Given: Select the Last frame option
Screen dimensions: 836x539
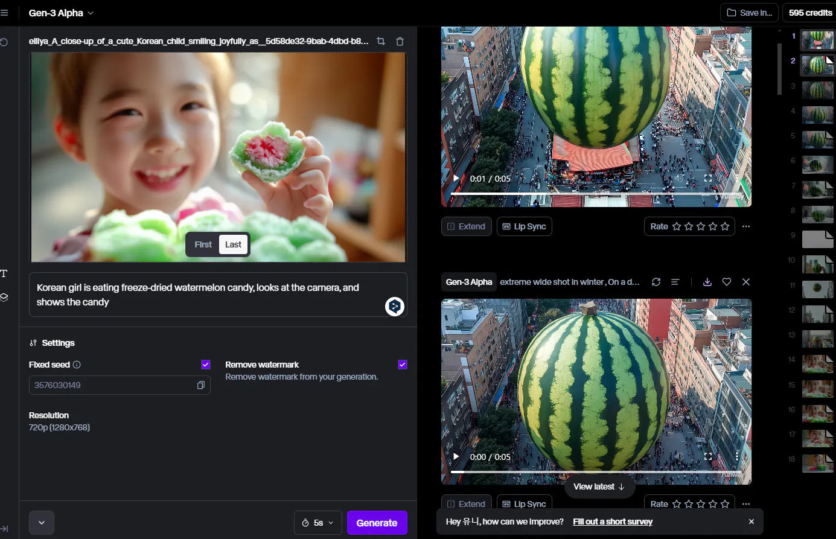Looking at the screenshot, I should [x=233, y=244].
